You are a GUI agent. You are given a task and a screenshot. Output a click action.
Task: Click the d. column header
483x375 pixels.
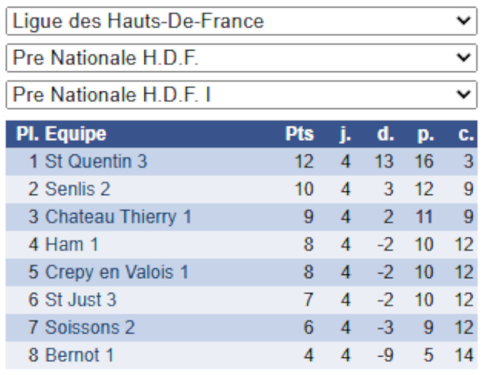click(x=385, y=134)
